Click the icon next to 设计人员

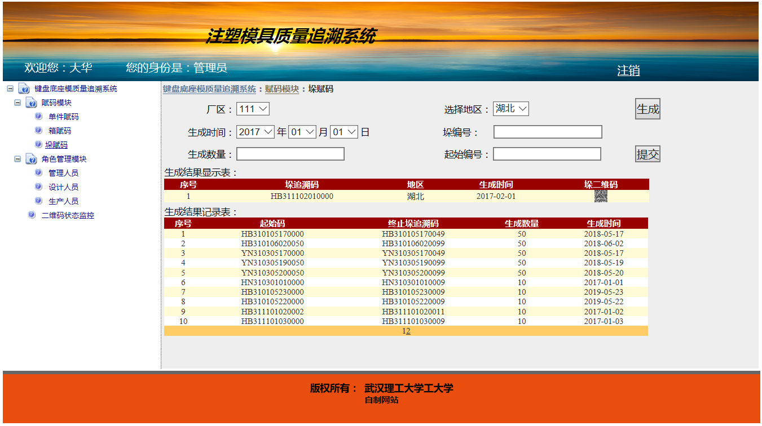[38, 187]
